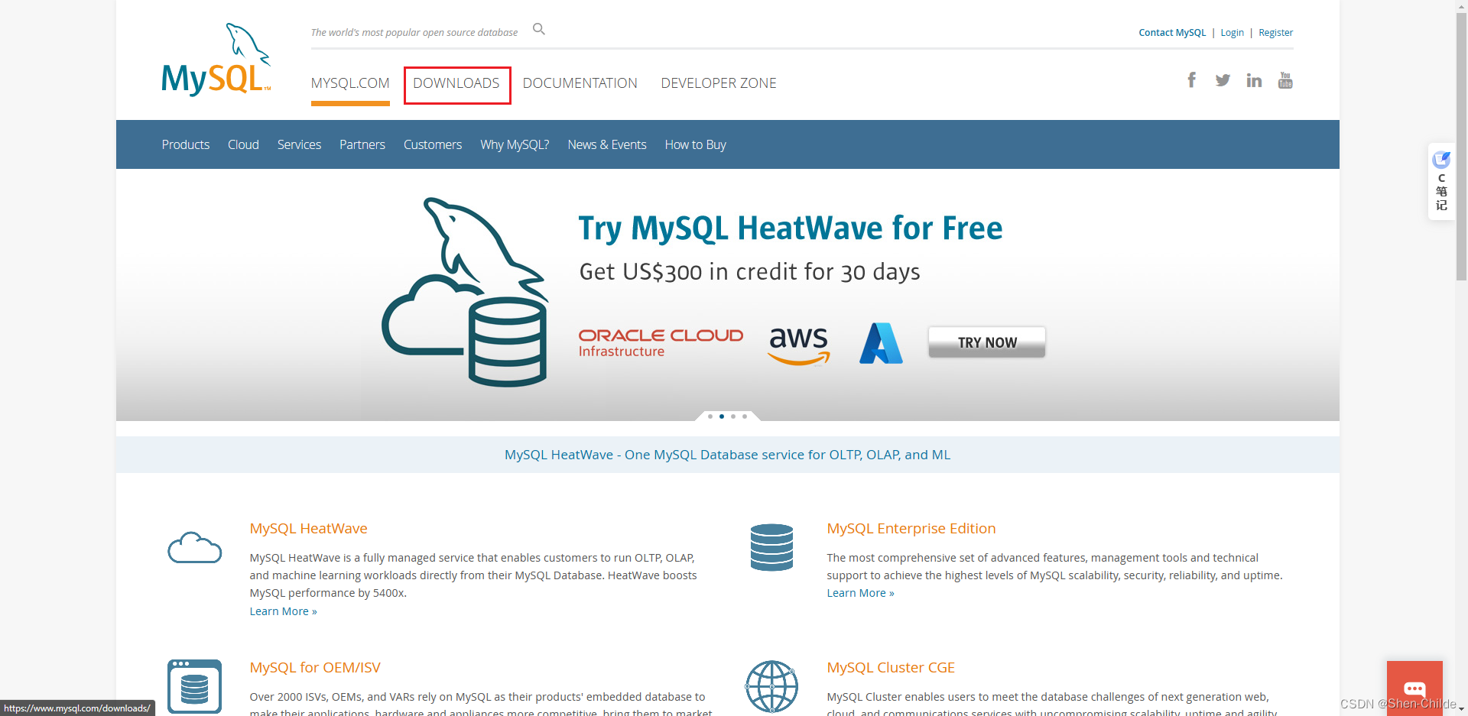
Task: Open the DOCUMENTATION tab
Action: pyautogui.click(x=580, y=83)
